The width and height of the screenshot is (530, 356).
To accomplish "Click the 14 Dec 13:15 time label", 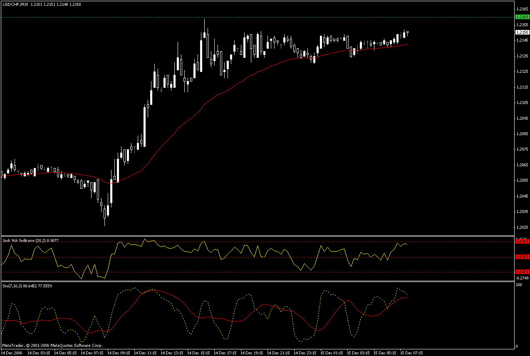I will pos(172,353).
